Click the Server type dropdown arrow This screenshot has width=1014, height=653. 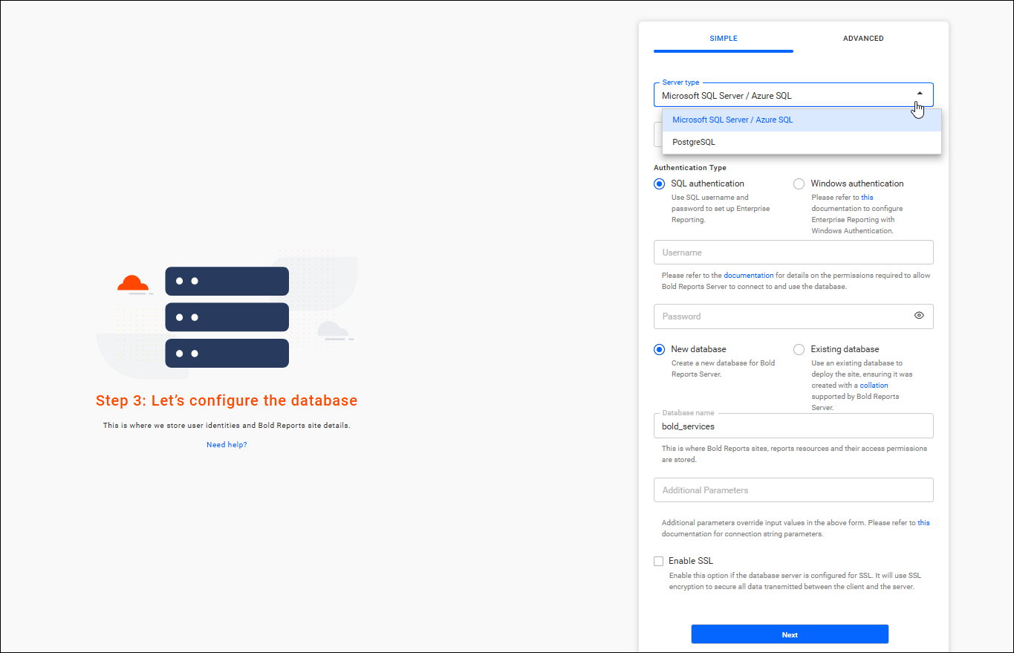(920, 94)
